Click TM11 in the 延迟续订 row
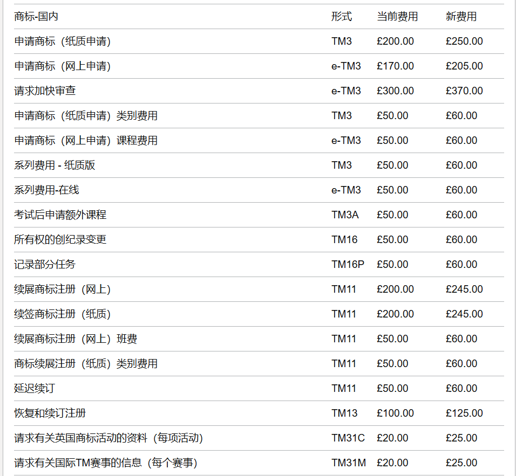The width and height of the screenshot is (516, 476). click(x=344, y=389)
